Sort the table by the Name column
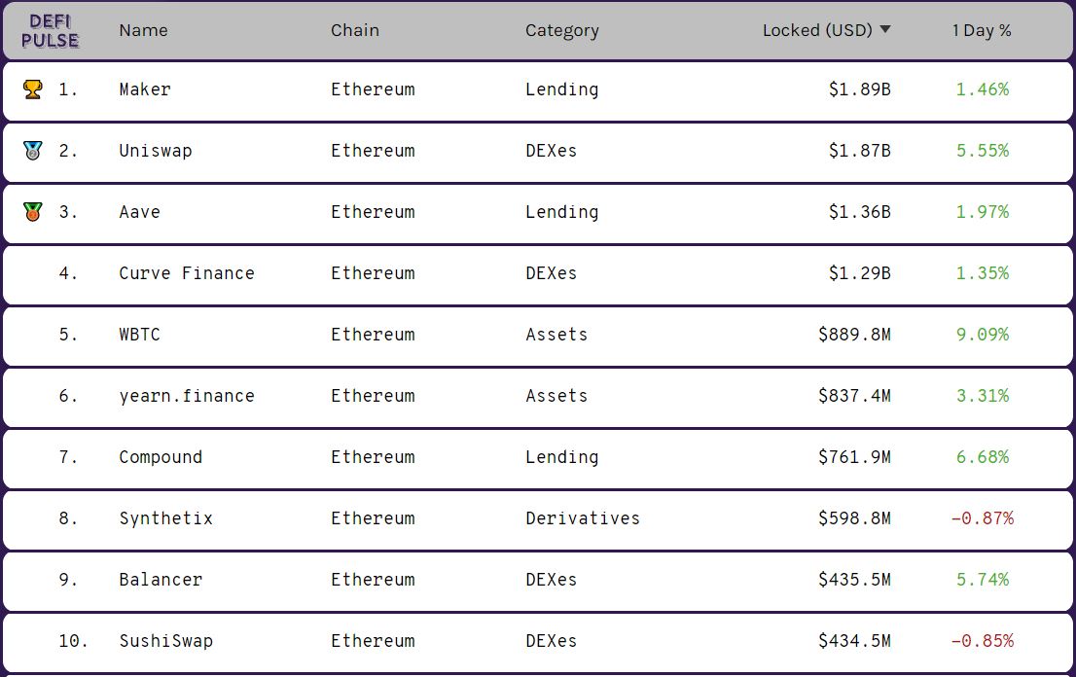The image size is (1076, 677). point(143,31)
